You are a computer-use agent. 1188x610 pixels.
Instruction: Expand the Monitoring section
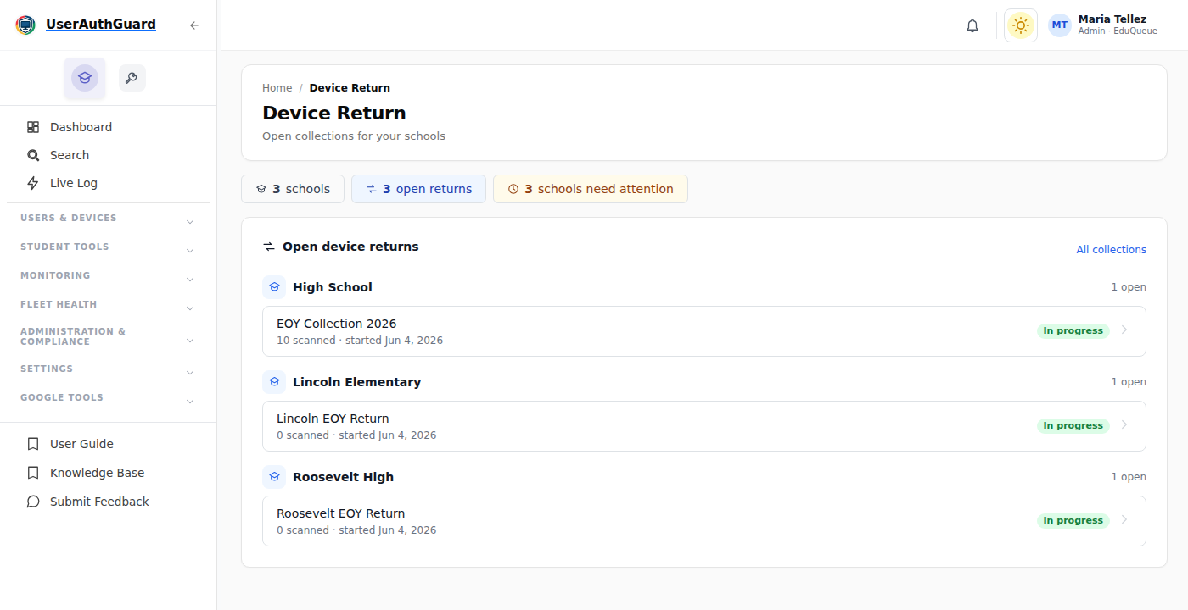tap(108, 276)
